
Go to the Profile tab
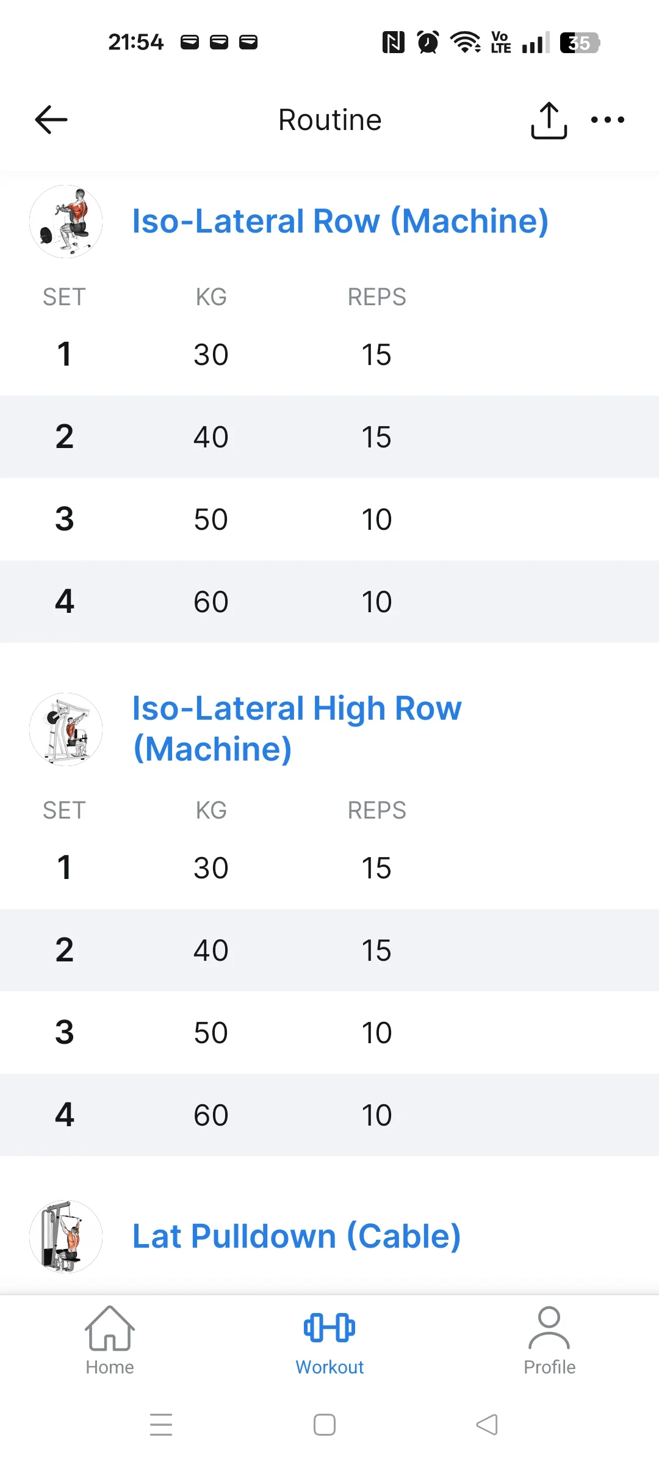click(549, 1340)
